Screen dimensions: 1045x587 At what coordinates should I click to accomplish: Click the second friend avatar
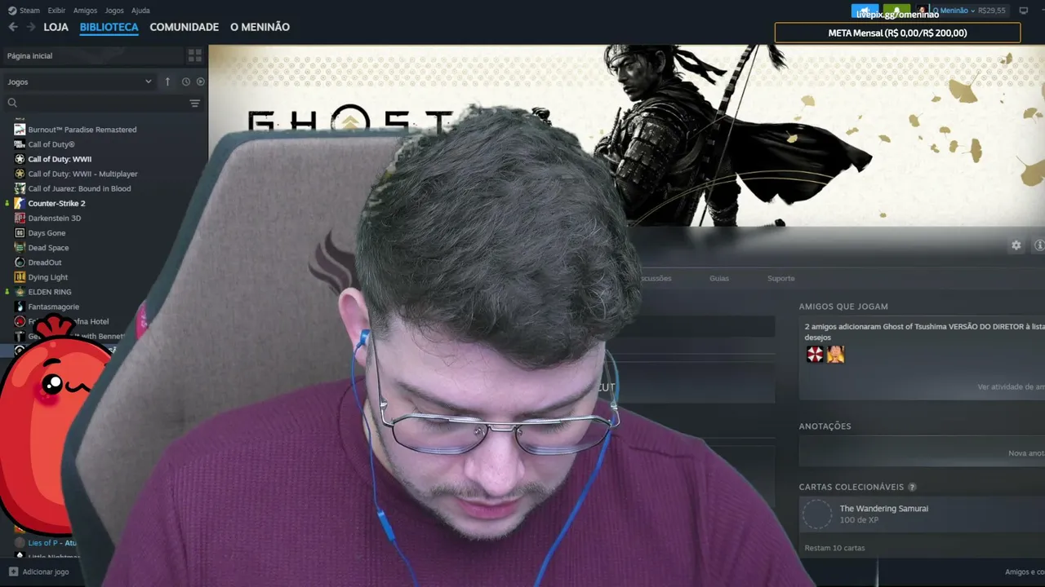pos(835,354)
